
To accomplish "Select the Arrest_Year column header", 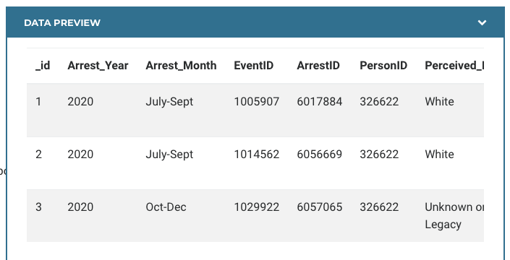I will tap(98, 66).
